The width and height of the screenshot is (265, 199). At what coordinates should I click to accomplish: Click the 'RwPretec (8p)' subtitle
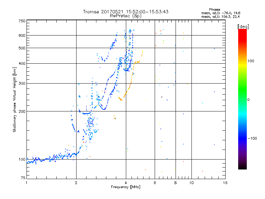(126, 16)
